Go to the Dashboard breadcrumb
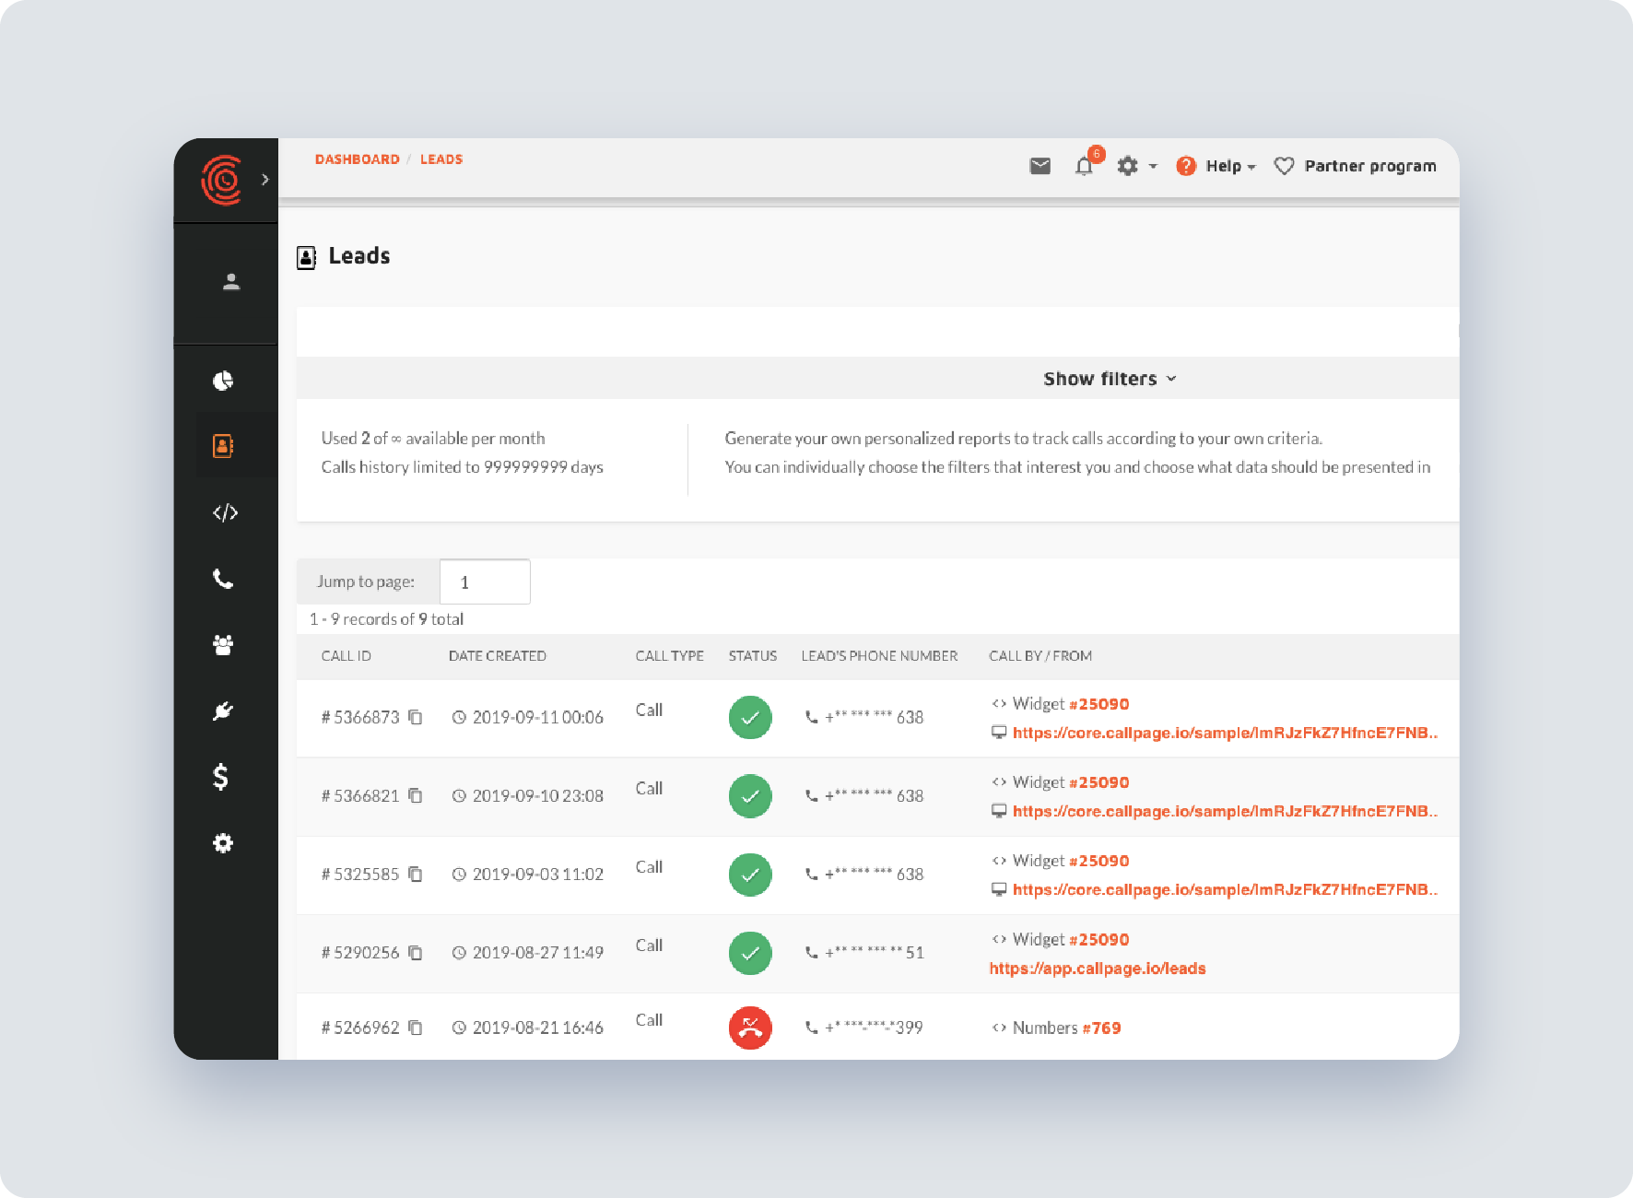Screen dimensions: 1633x1198 click(358, 159)
